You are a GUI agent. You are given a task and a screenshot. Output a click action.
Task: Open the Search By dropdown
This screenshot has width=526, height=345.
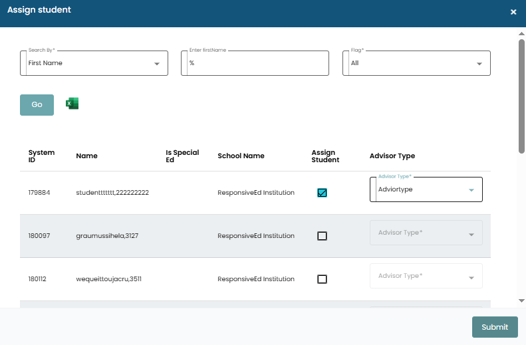coord(94,63)
